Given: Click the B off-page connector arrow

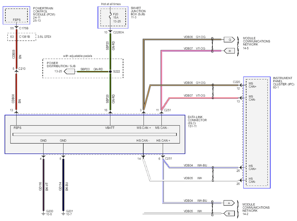Looking at the screenshot, I should pyautogui.click(x=229, y=214).
